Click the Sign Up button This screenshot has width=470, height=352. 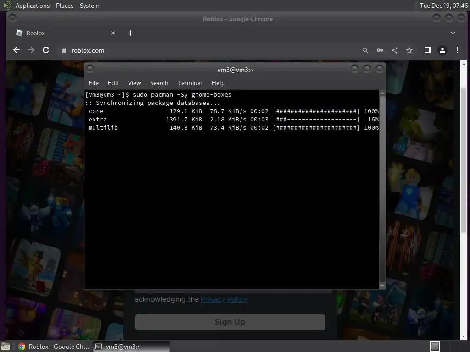(230, 322)
